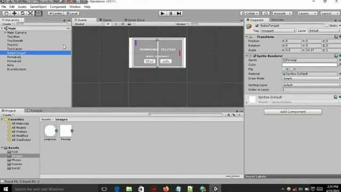Open the Collab button menu
341x192 pixels.
tap(249, 13)
